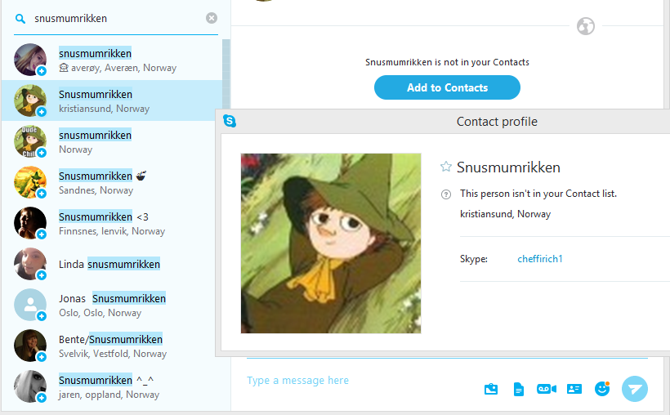Click 'Snusmumrikken is not in your Contacts' text
Viewport: 670px width, 415px height.
[447, 62]
